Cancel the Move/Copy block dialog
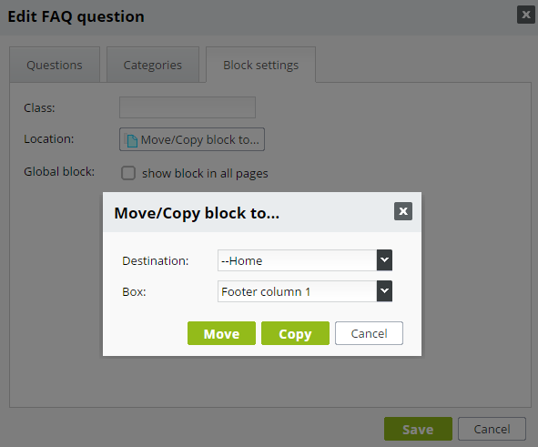This screenshot has width=538, height=447. 369,333
